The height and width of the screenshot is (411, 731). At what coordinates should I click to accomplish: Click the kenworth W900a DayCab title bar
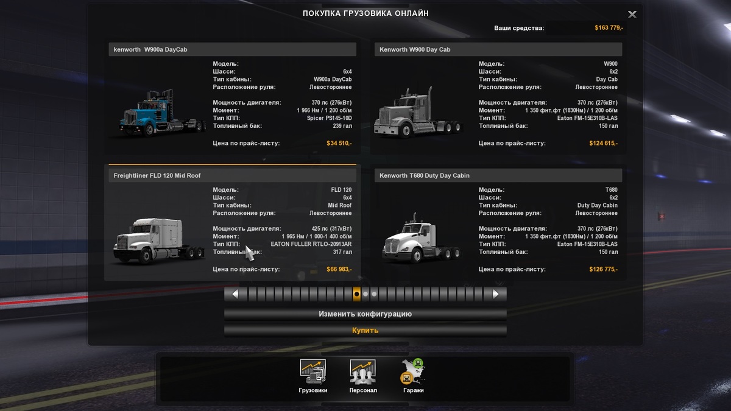233,49
